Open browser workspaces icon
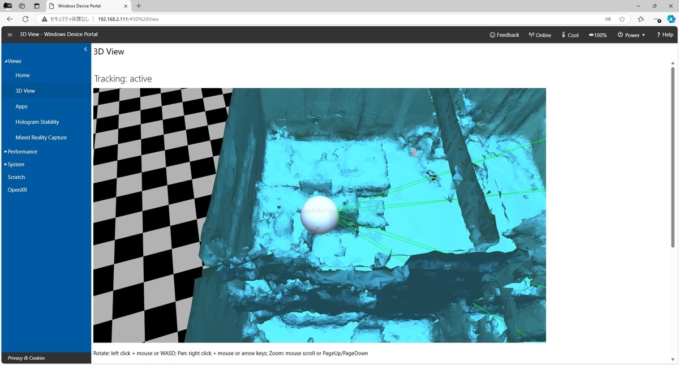Viewport: 679px width, 365px height. (x=22, y=6)
